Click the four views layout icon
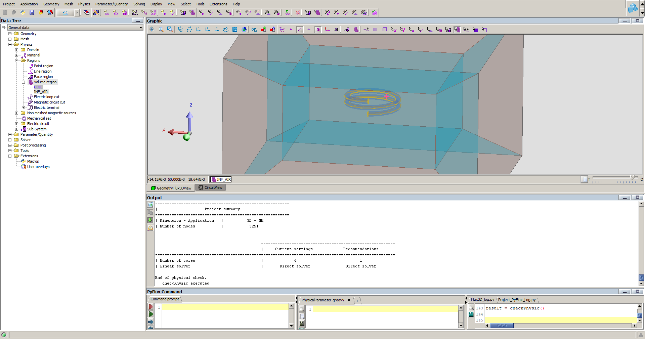This screenshot has width=645, height=339. click(x=235, y=30)
